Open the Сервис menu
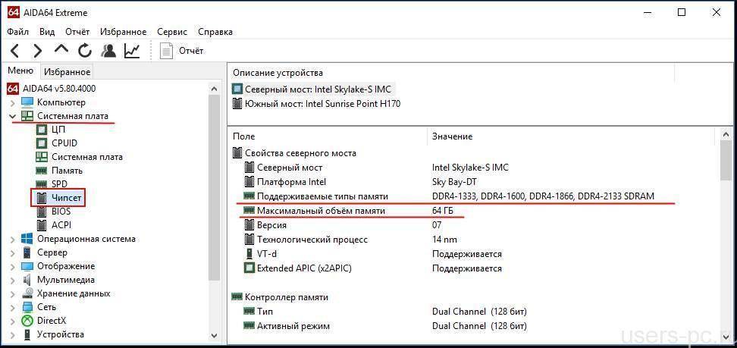The width and height of the screenshot is (737, 348). [172, 32]
